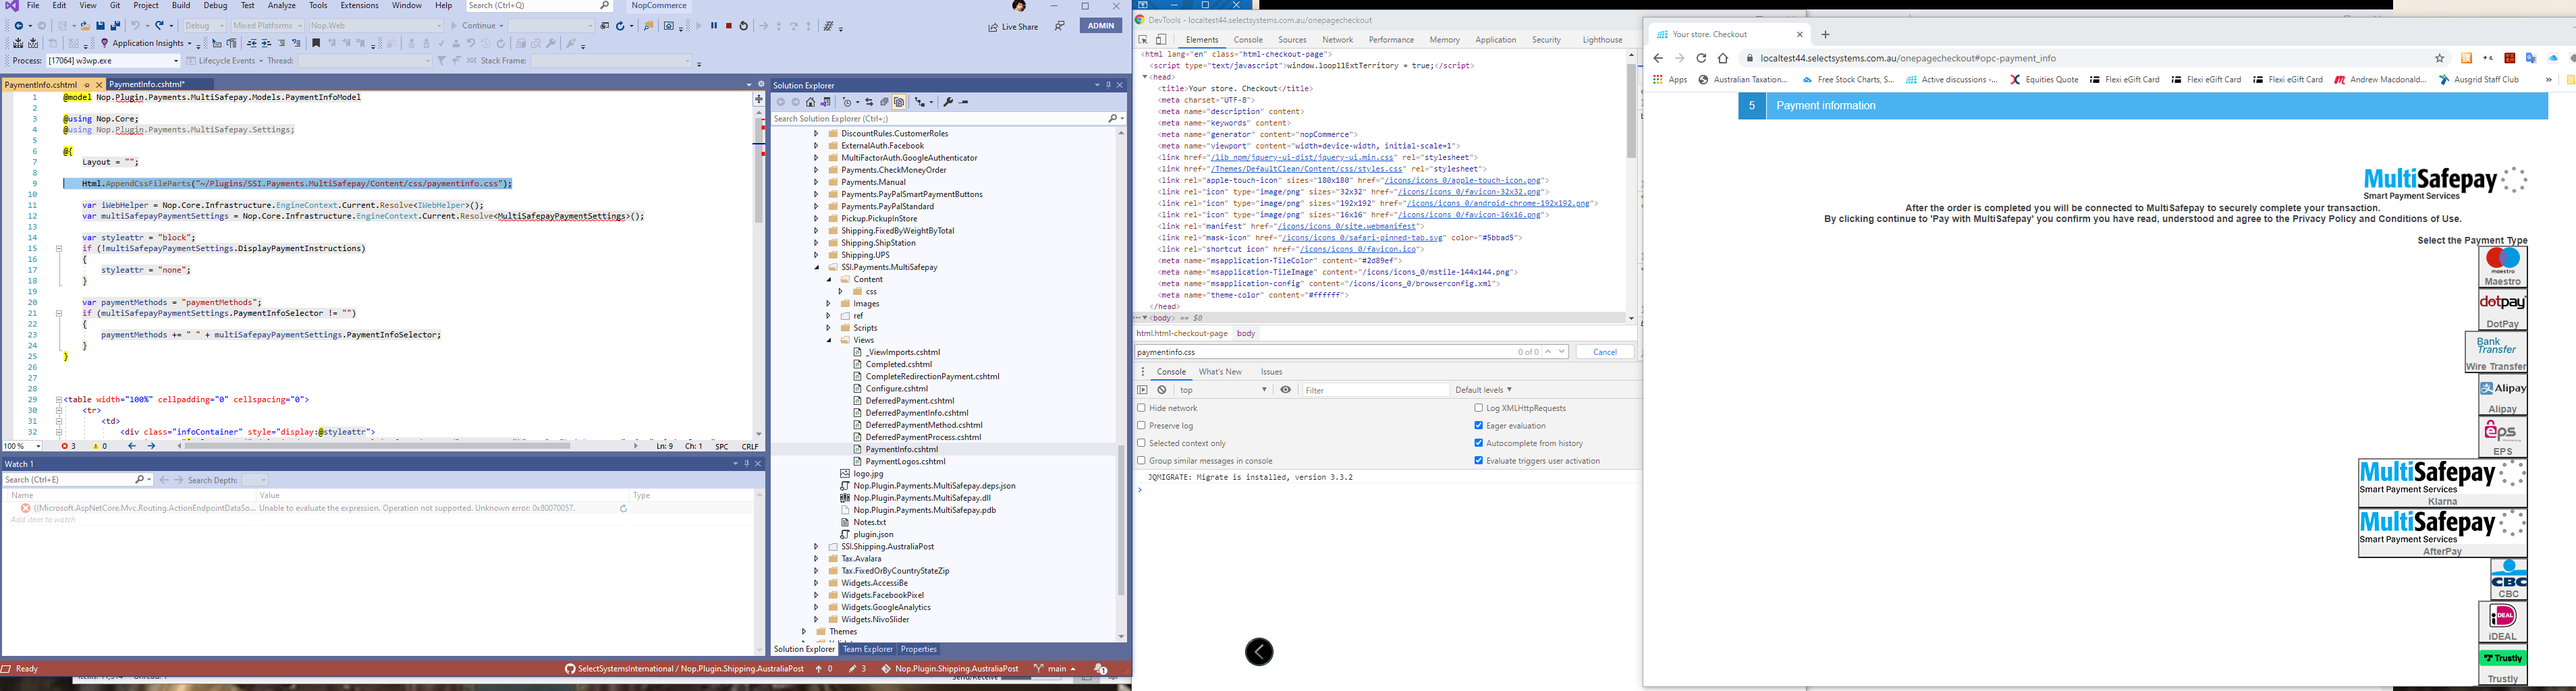
Task: Click the console Filter input field
Action: pyautogui.click(x=1375, y=390)
